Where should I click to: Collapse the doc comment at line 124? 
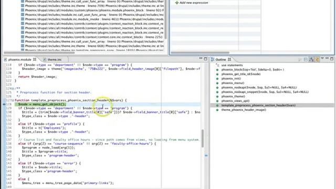(x=13, y=88)
